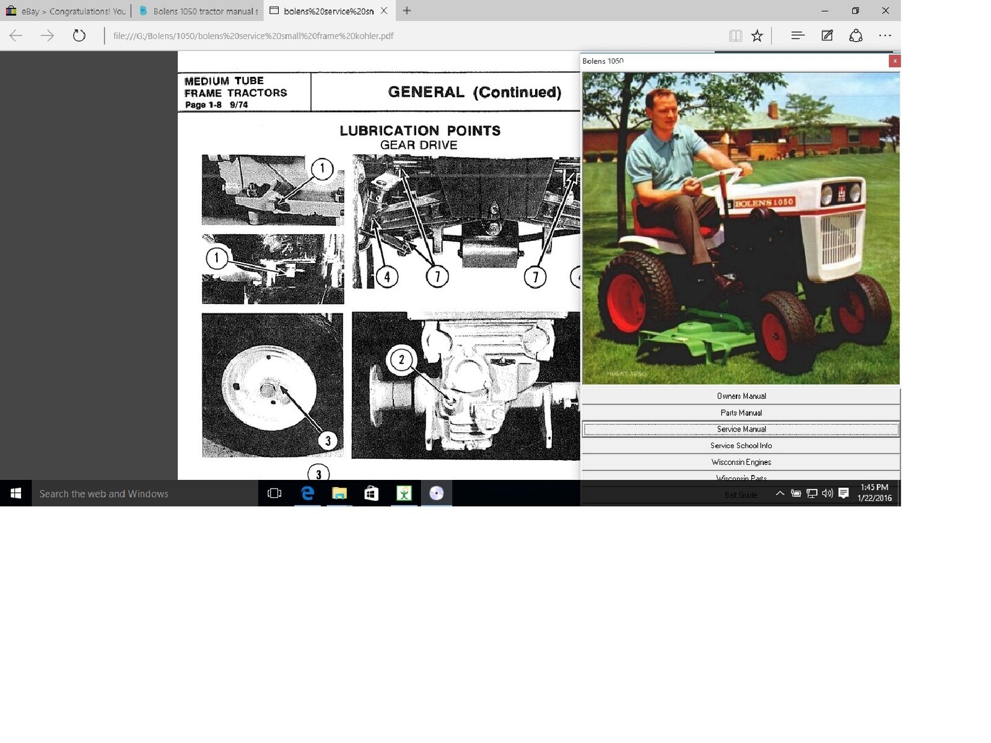Image resolution: width=991 pixels, height=743 pixels.
Task: Open Windows Store from taskbar
Action: click(x=372, y=493)
